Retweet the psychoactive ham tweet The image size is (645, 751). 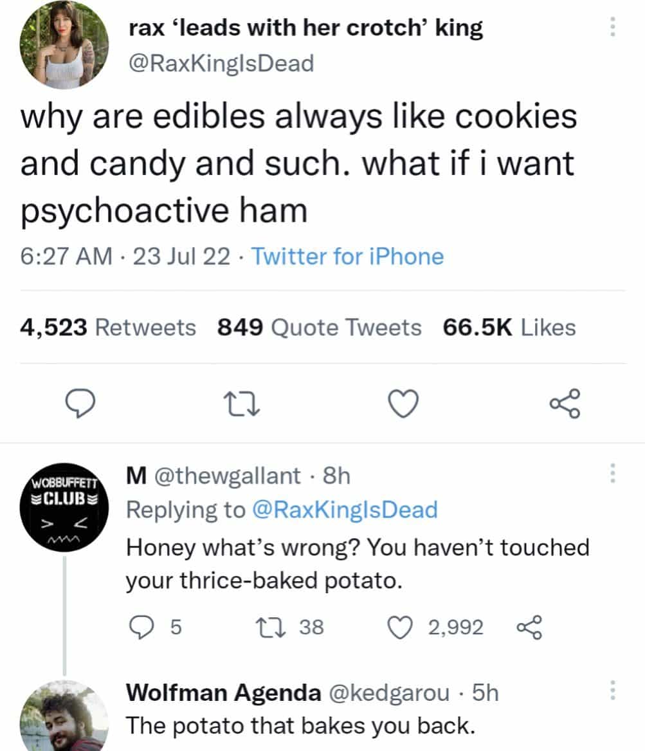click(243, 404)
